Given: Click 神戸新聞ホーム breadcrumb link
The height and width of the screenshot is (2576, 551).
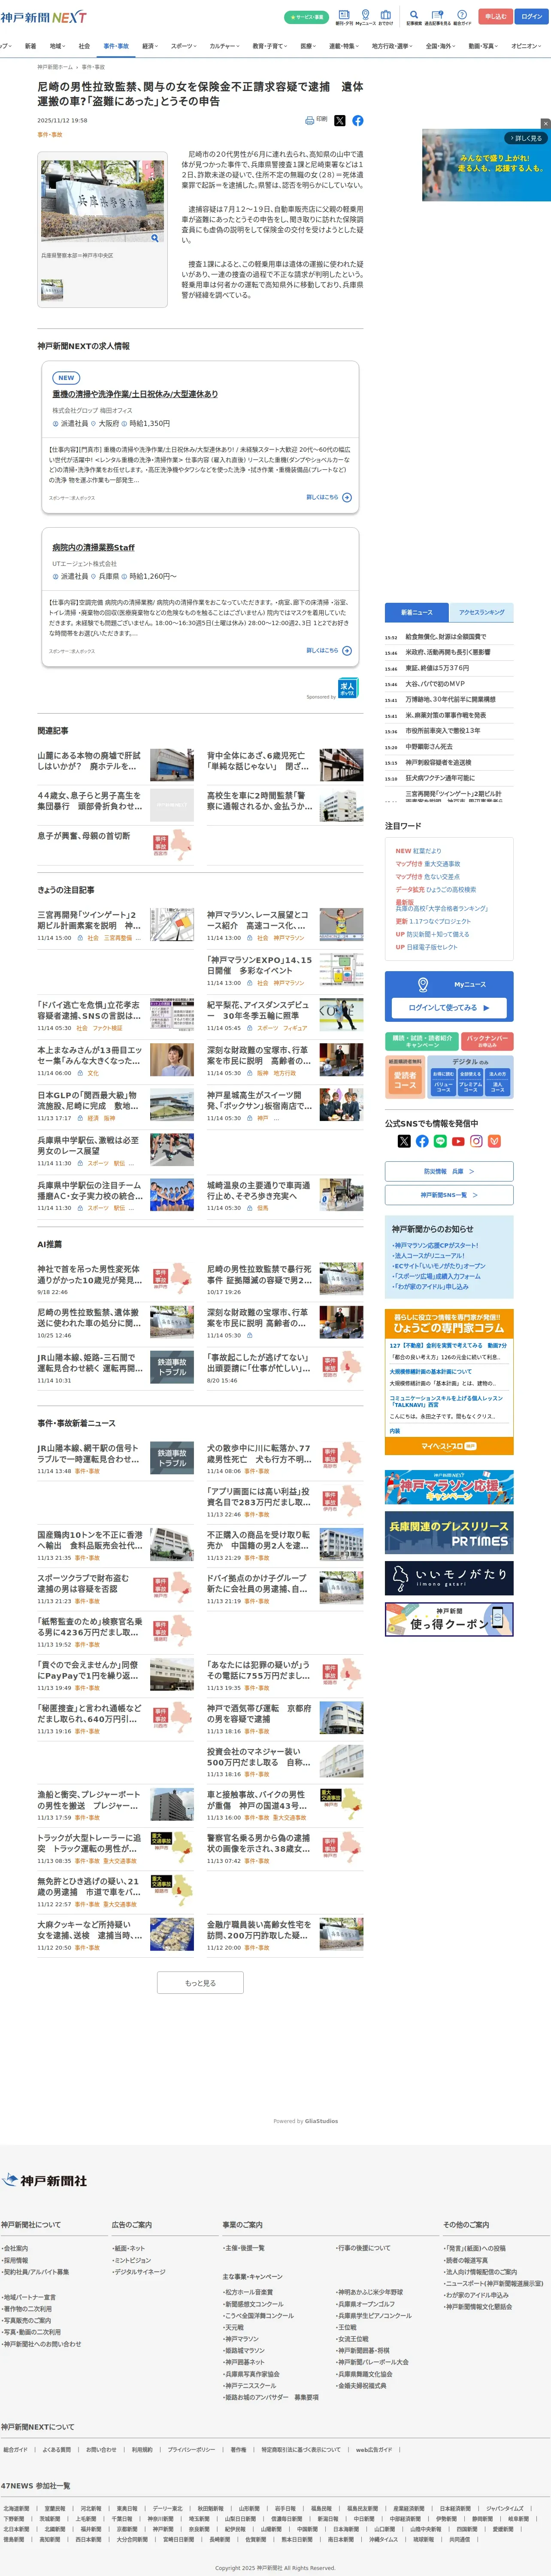Looking at the screenshot, I should (x=55, y=67).
